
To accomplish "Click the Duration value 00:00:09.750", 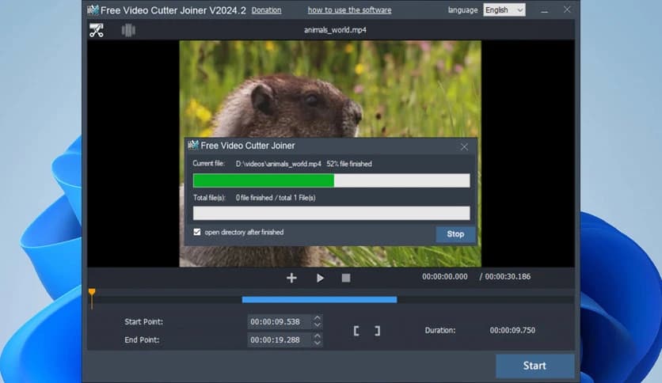I will (x=512, y=330).
